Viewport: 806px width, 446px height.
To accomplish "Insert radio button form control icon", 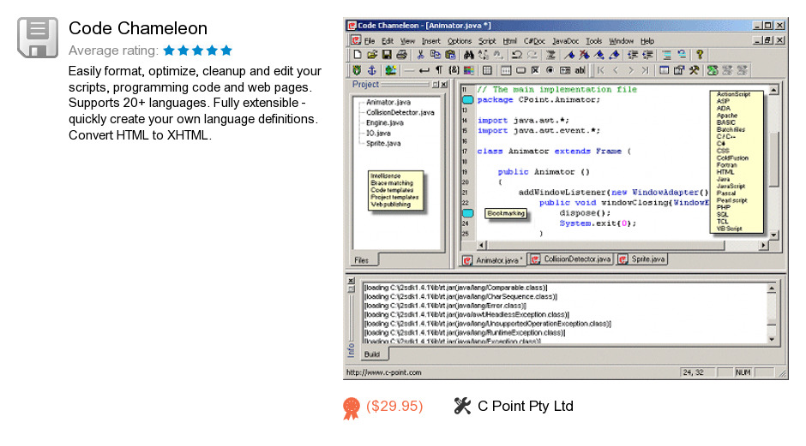I will [550, 70].
